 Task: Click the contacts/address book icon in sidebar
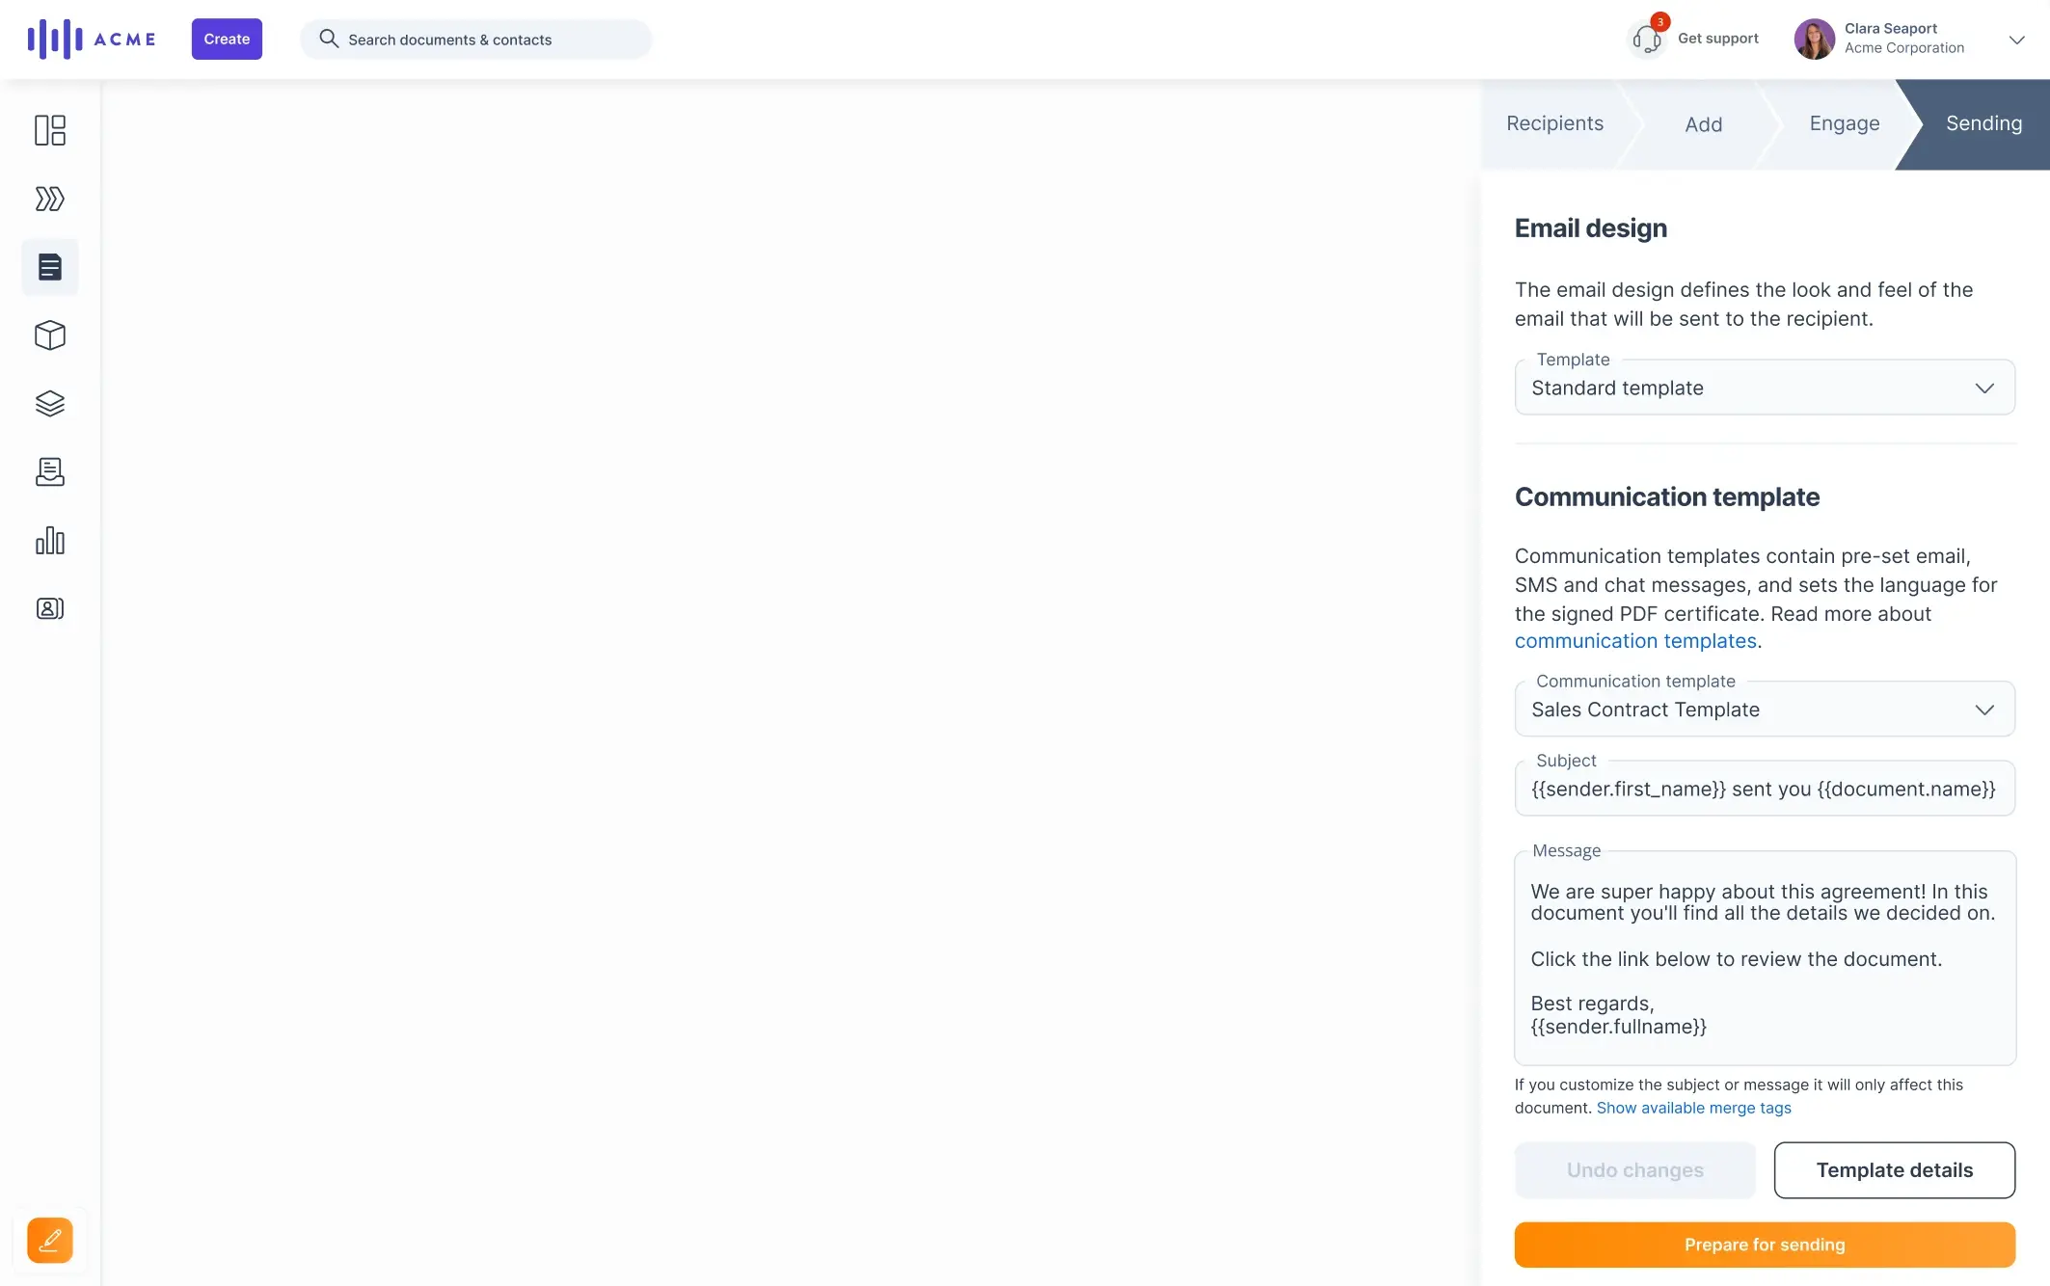pyautogui.click(x=49, y=607)
